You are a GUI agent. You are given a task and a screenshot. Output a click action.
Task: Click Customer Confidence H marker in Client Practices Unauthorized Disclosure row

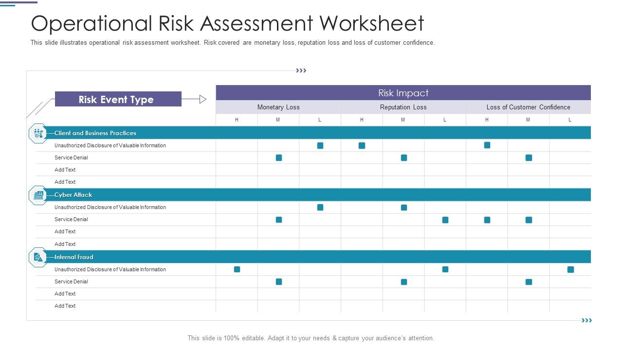[487, 145]
